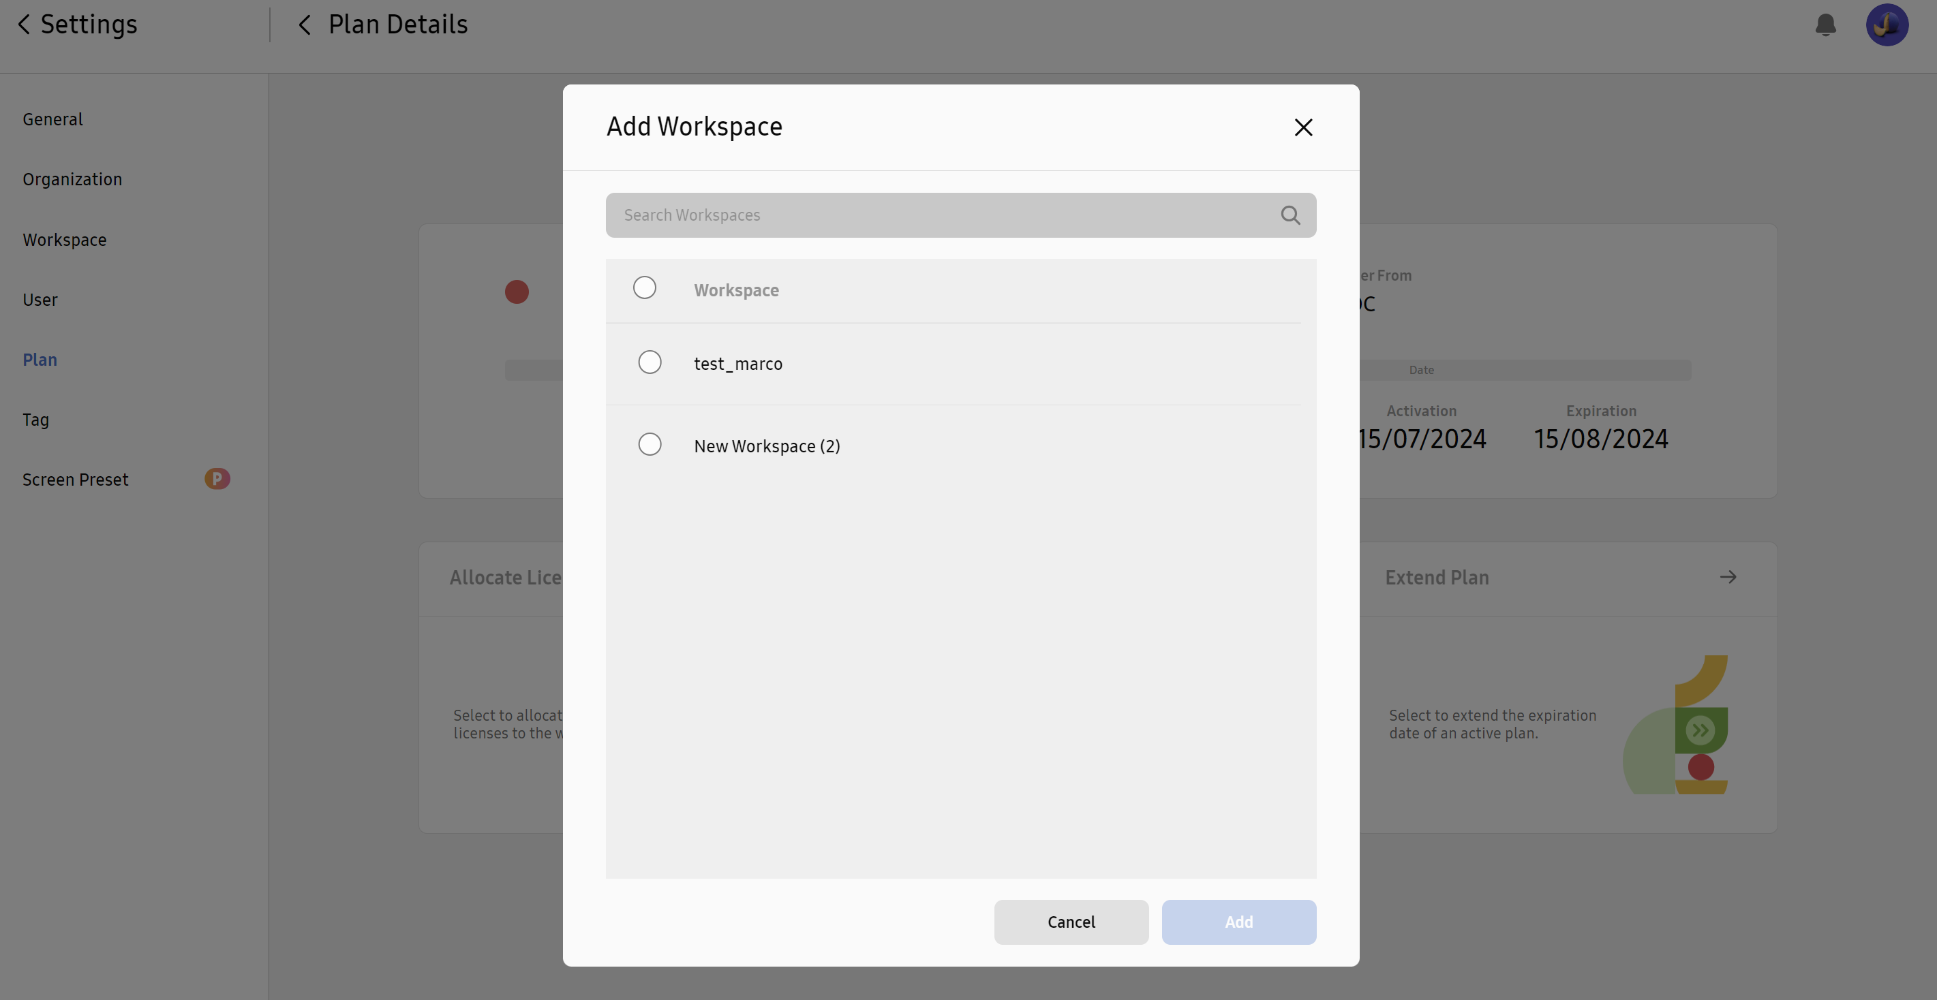Open the Screen Preset section

(x=75, y=480)
